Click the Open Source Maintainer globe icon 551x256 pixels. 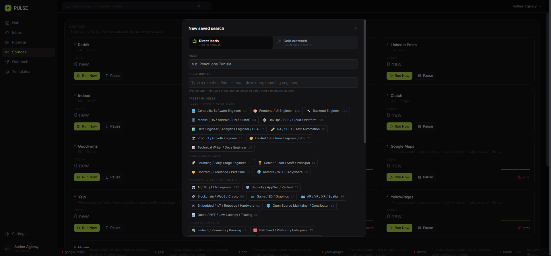click(269, 206)
